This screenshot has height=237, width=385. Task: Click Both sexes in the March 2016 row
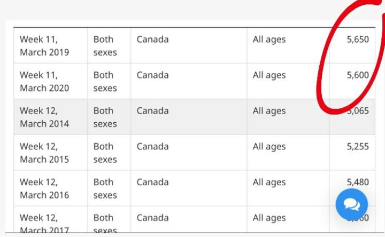click(x=105, y=188)
